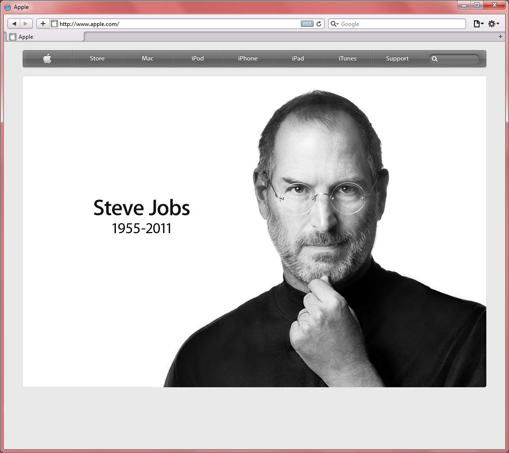Open the iPhone navigation link
Image resolution: width=509 pixels, height=453 pixels.
pyautogui.click(x=247, y=59)
